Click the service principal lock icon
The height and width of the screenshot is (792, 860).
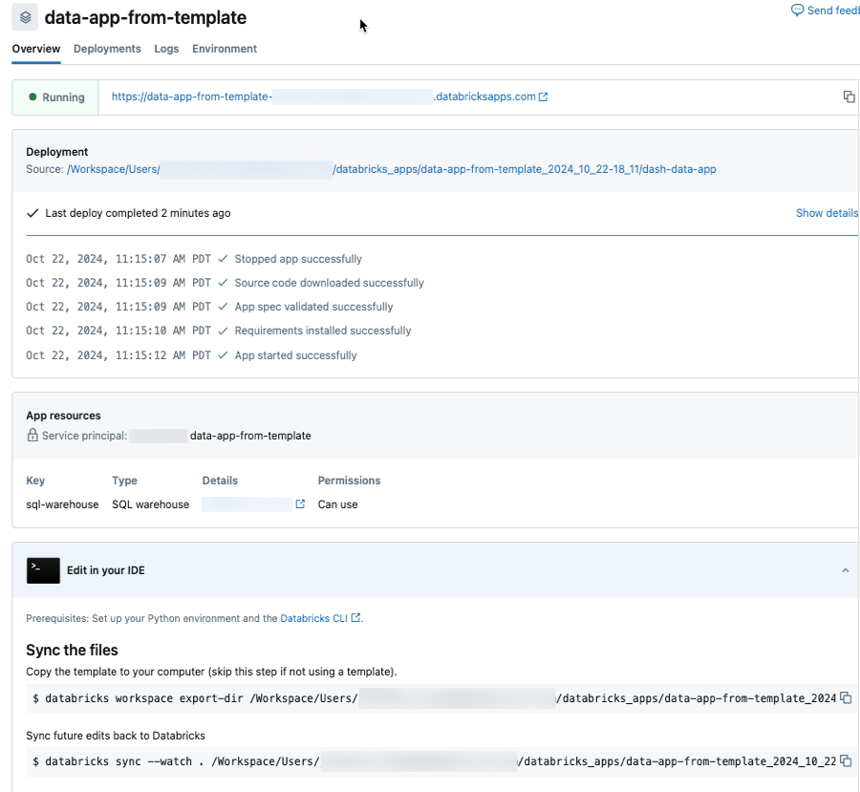pos(32,436)
